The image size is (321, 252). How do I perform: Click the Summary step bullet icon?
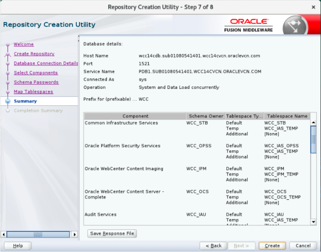[8, 101]
